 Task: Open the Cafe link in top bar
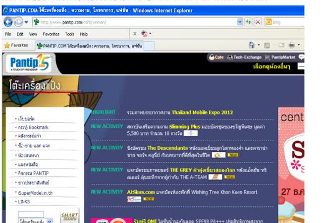pos(216,57)
